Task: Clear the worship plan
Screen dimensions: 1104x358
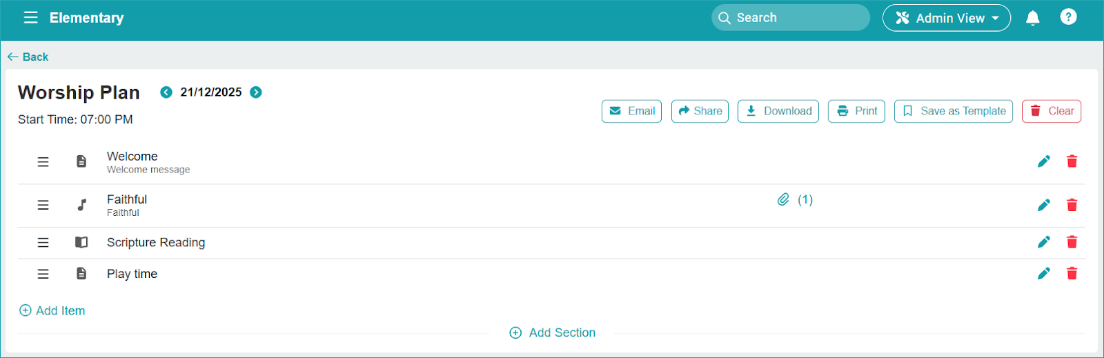Action: coord(1051,111)
